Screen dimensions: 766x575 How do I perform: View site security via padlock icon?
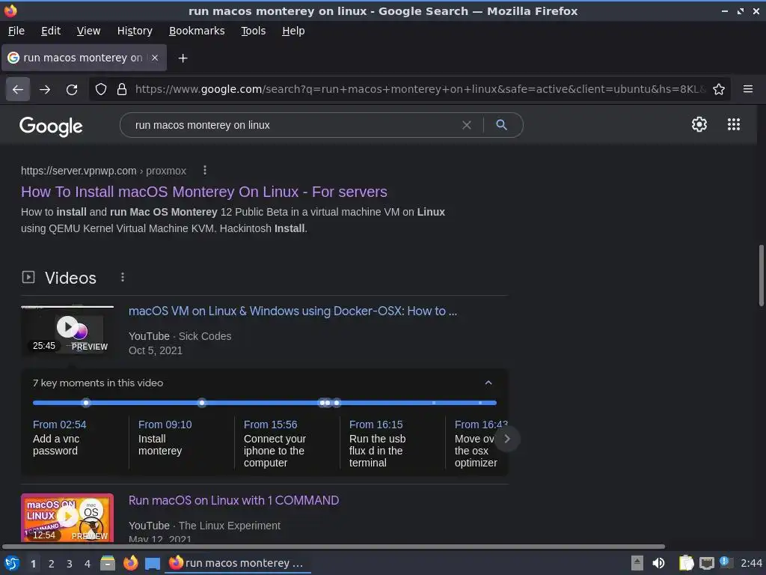(x=122, y=90)
